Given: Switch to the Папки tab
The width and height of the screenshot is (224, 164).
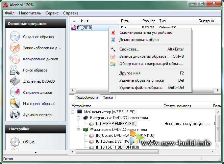Looking at the screenshot, I should click(x=108, y=97).
